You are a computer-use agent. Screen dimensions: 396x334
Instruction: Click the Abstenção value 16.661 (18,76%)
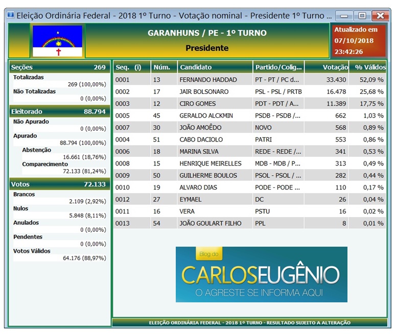coord(84,157)
